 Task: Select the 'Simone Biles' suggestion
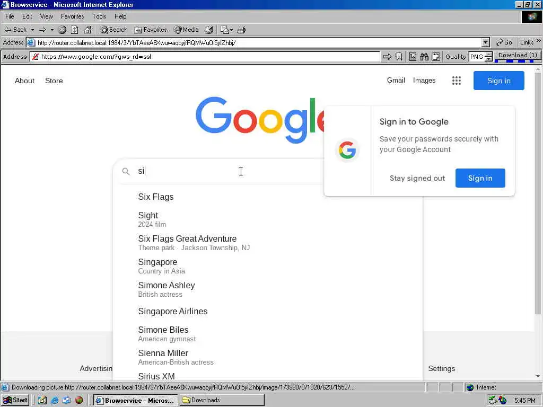pos(267,334)
